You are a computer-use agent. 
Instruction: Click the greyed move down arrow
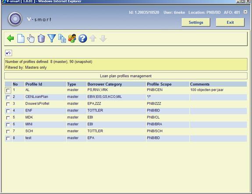pyautogui.click(x=103, y=39)
